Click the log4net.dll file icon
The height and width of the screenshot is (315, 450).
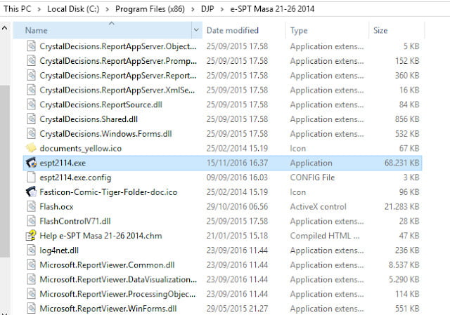click(31, 250)
